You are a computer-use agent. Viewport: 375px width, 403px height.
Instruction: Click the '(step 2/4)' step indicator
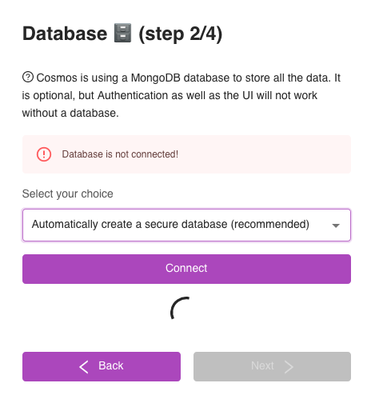click(181, 34)
